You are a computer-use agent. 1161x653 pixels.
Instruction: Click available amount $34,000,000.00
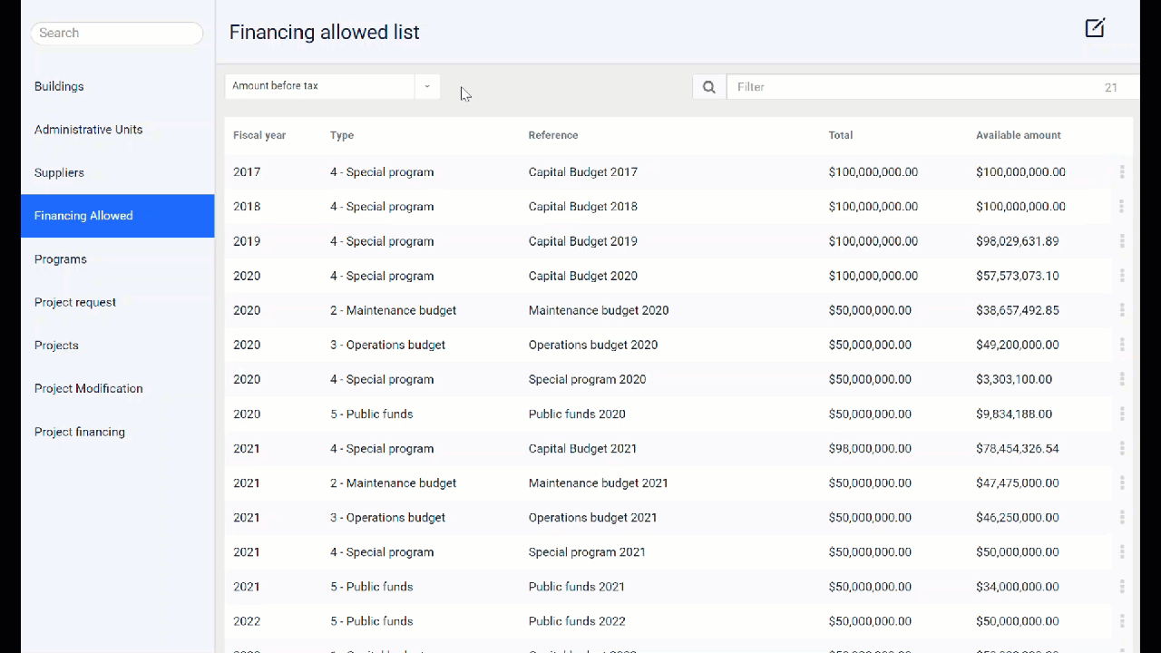point(1018,586)
